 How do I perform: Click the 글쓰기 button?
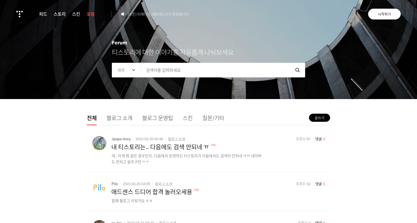point(320,118)
